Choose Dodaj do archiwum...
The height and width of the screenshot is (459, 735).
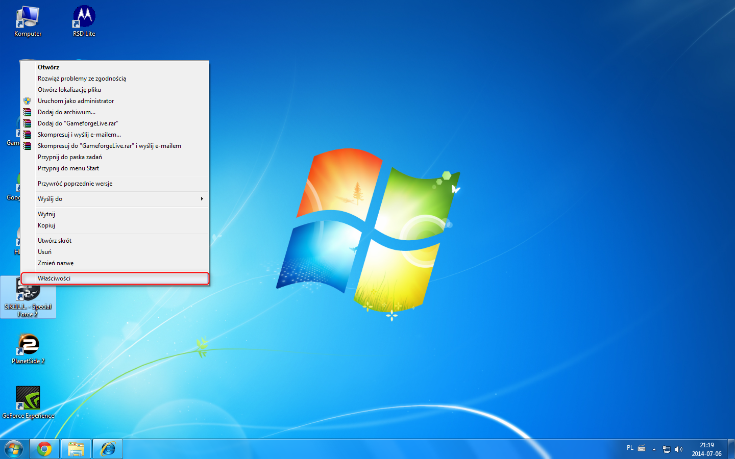pos(115,112)
